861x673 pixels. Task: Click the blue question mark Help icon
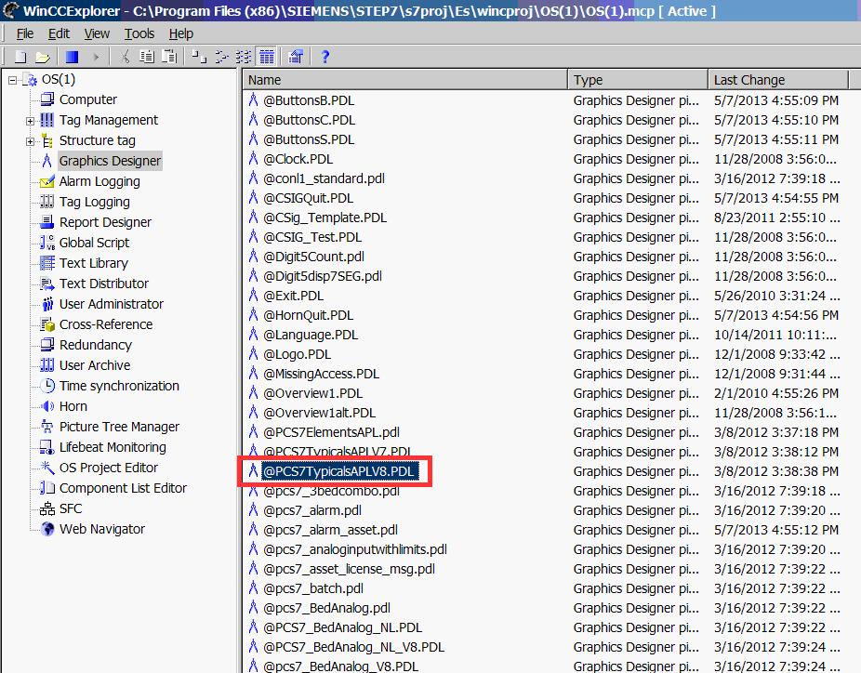click(x=325, y=57)
